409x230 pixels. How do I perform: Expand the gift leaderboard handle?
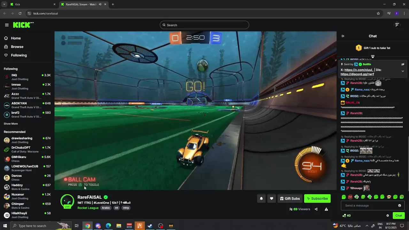(373, 57)
